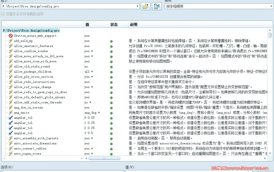Click the vertical scrollbar thumb
Image resolution: width=274 pixels, height=172 pixels.
(x=270, y=35)
